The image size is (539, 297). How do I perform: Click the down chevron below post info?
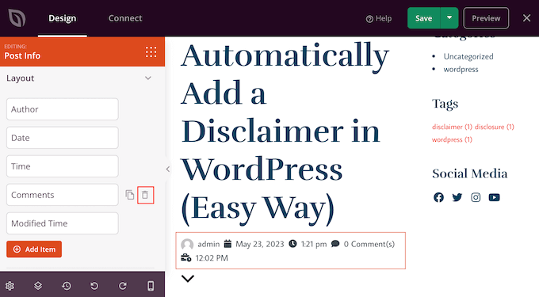(188, 278)
